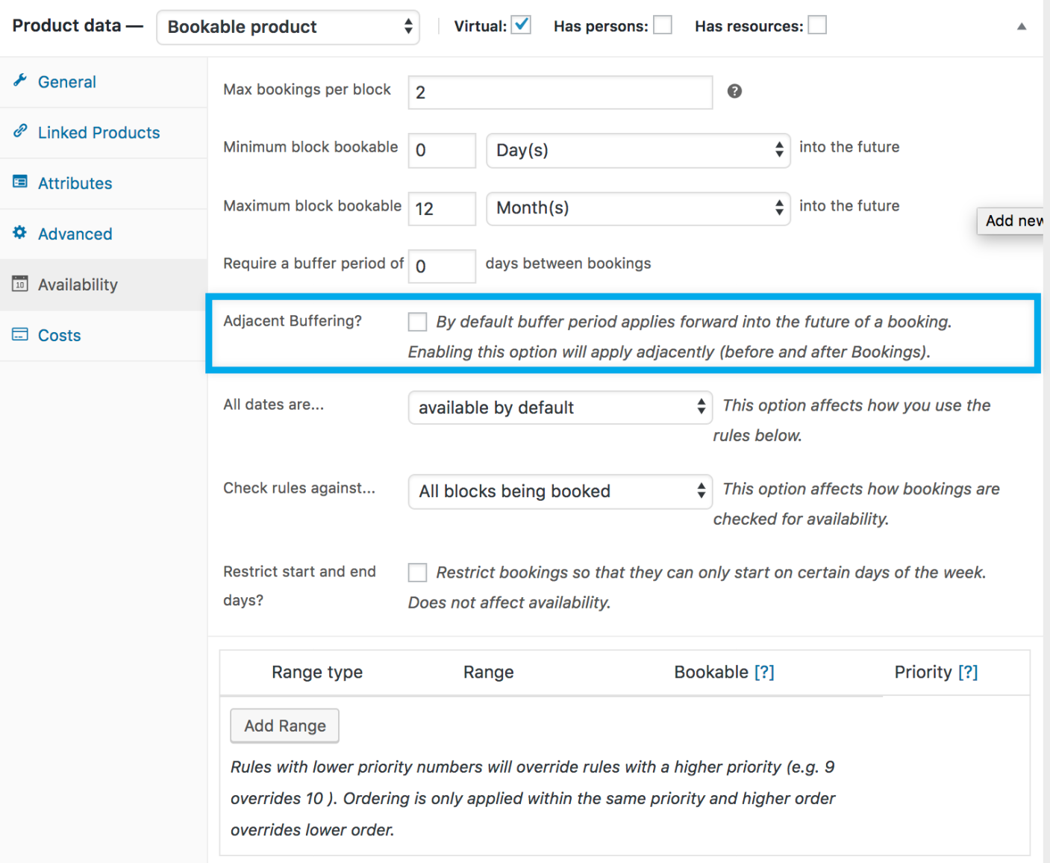
Task: Uncheck the Virtual checkbox
Action: coord(521,24)
